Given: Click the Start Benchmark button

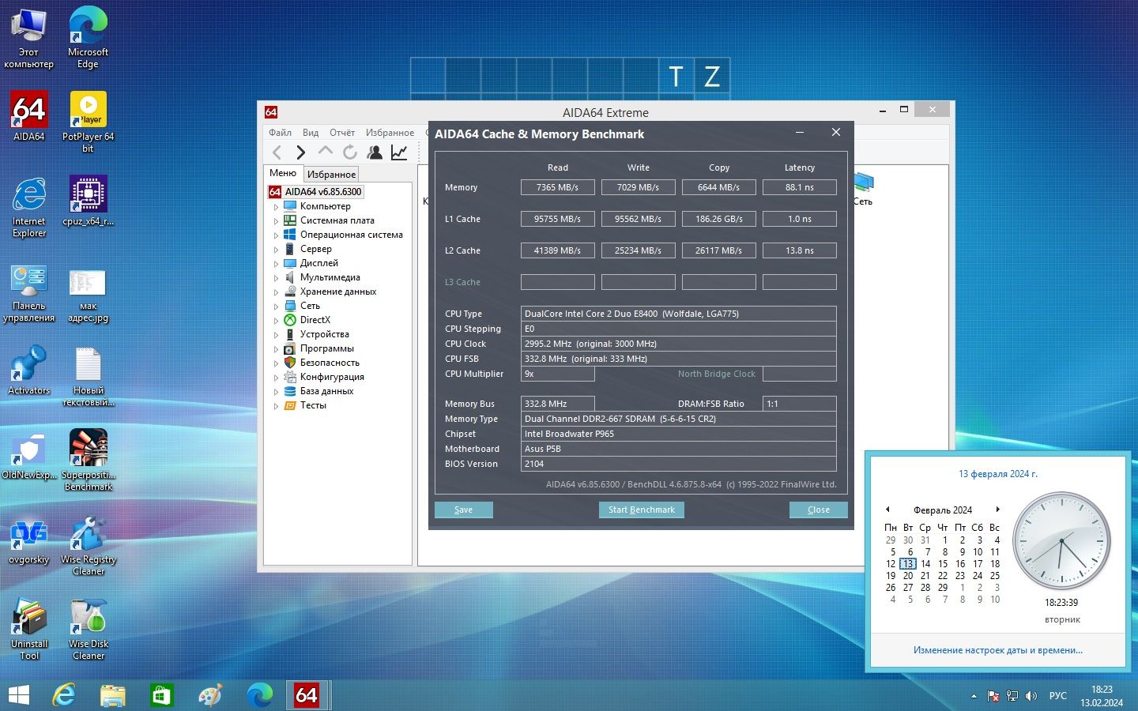Looking at the screenshot, I should click(642, 510).
